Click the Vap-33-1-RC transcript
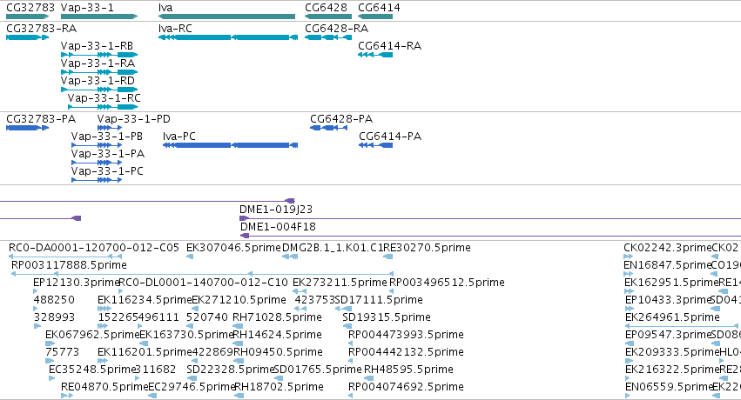Screen dimensions: 741x400 (x=103, y=107)
